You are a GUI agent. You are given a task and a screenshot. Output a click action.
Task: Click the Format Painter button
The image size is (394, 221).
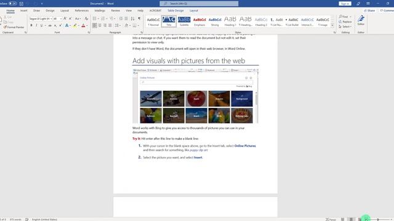[14, 27]
